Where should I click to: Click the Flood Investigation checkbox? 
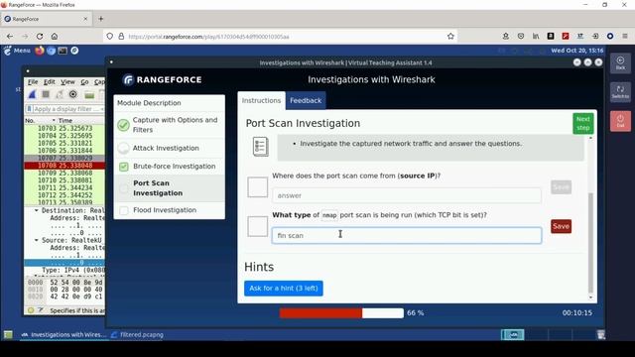click(x=124, y=210)
